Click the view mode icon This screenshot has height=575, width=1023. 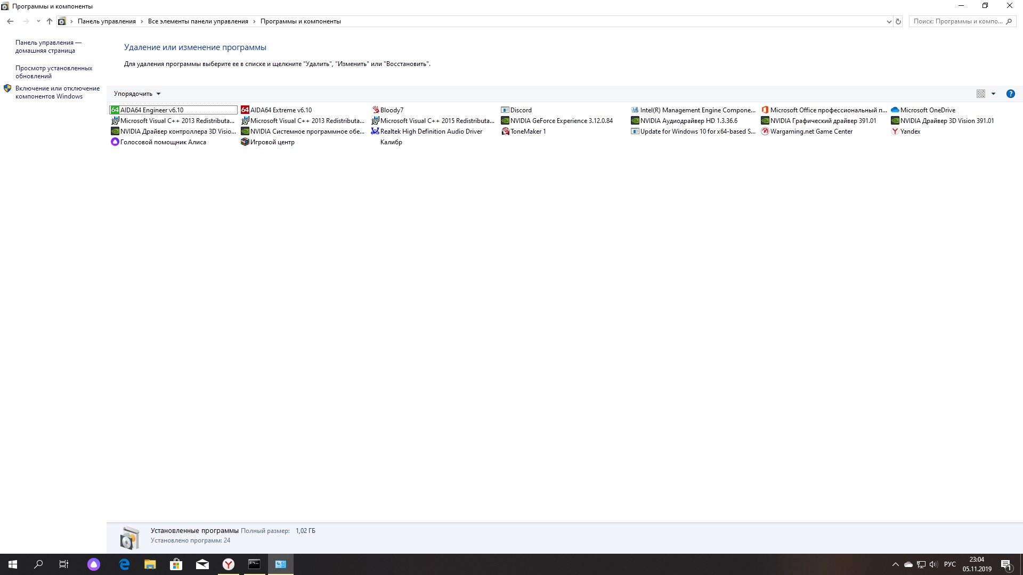pos(981,94)
